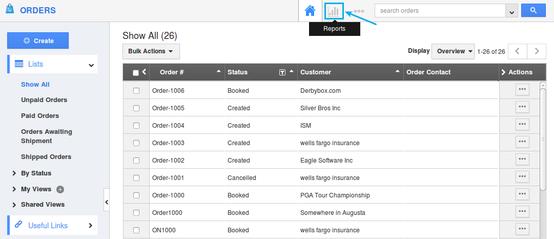
Task: Select Shipped Orders in sidebar
Action: tap(46, 157)
